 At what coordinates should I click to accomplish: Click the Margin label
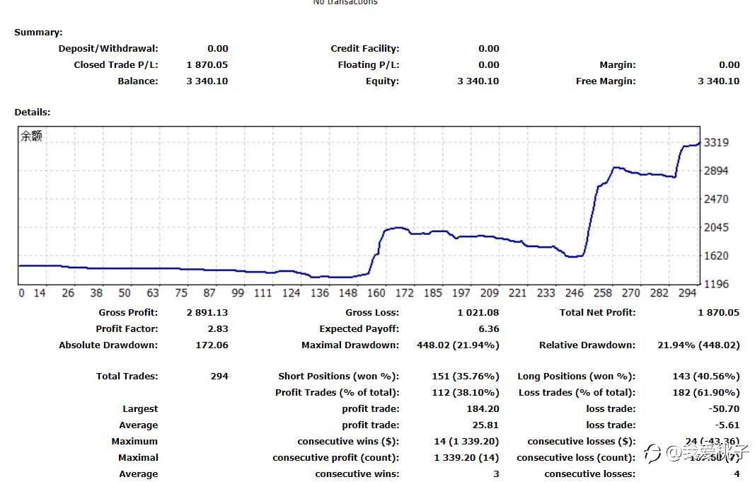pos(617,65)
